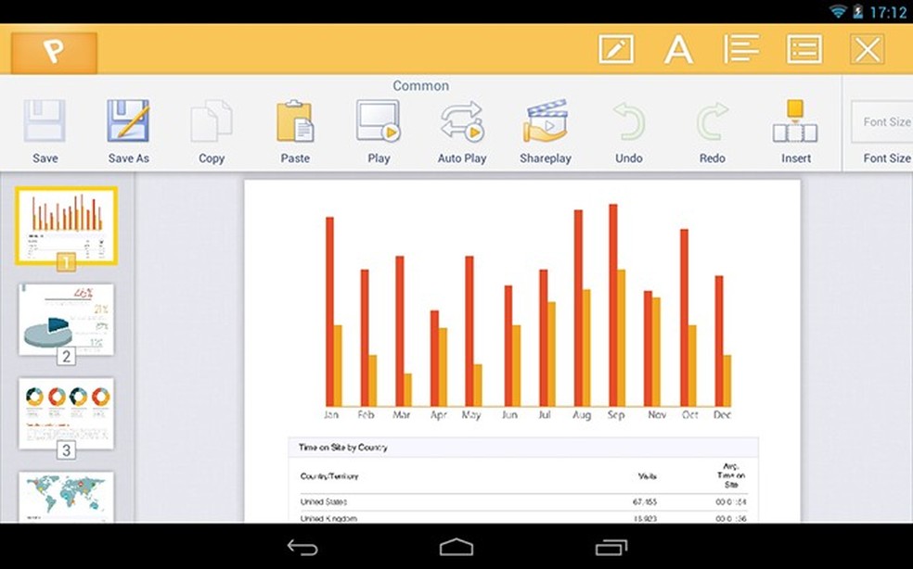Redo the last undone action
913x569 pixels.
point(712,127)
